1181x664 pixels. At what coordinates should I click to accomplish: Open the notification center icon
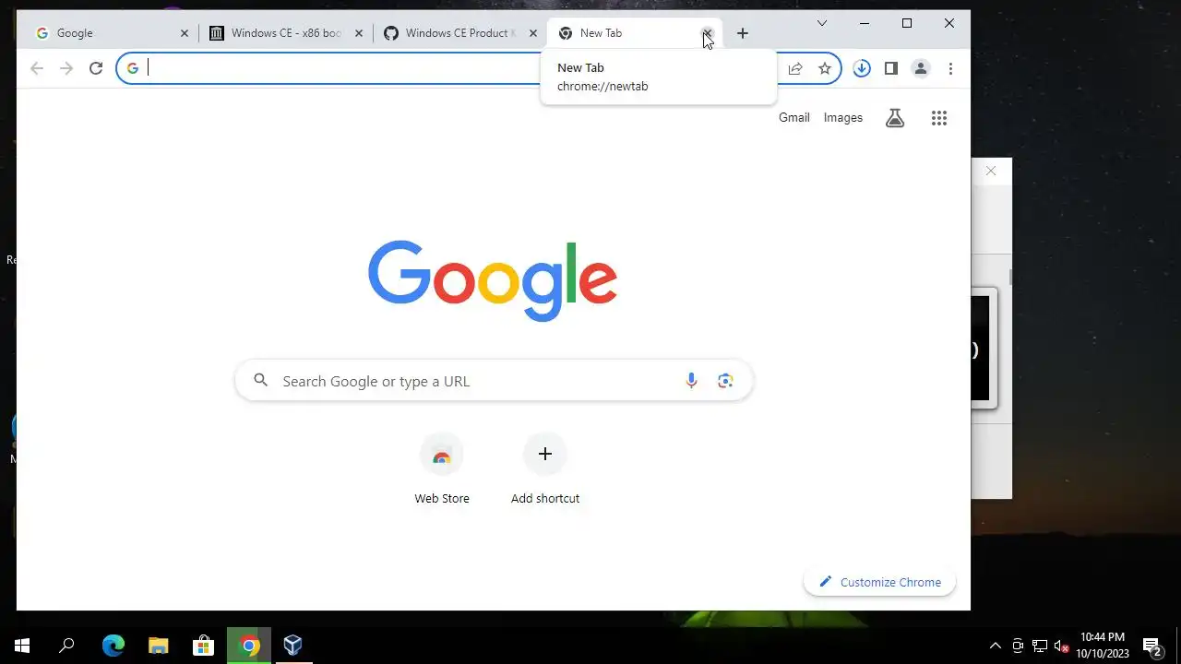[1151, 646]
